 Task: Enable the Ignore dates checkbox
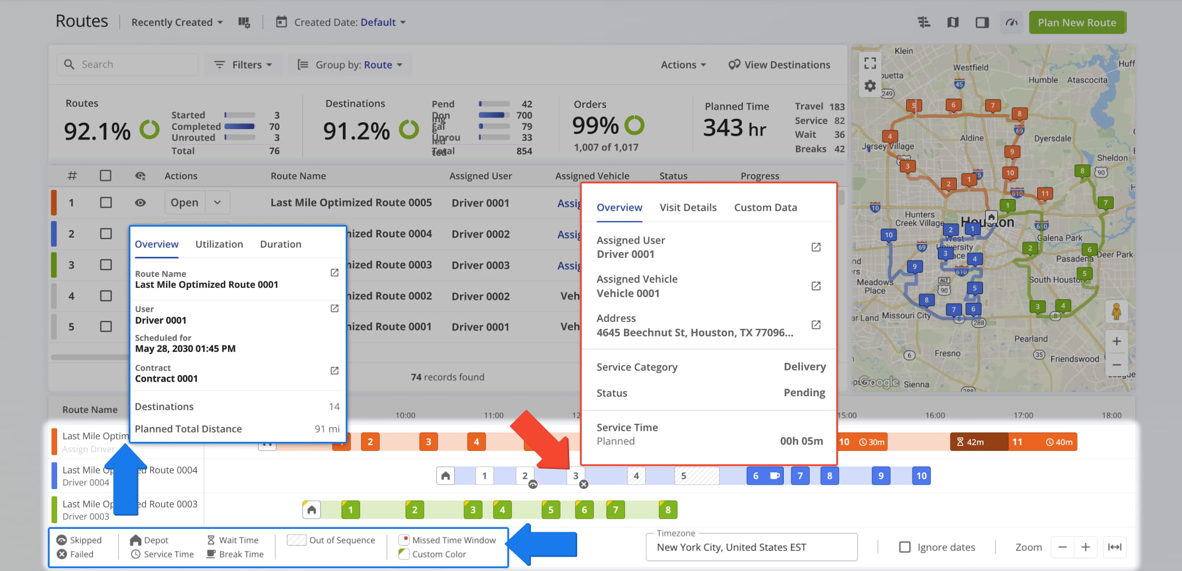(x=905, y=547)
